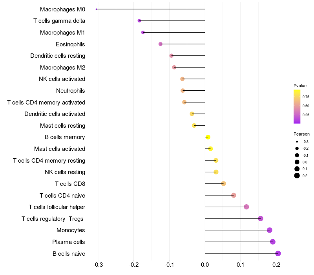Viewport: 314px width, 275px height.
Task: Click the Pearson 0.2 legend circle
Action: pos(297,176)
